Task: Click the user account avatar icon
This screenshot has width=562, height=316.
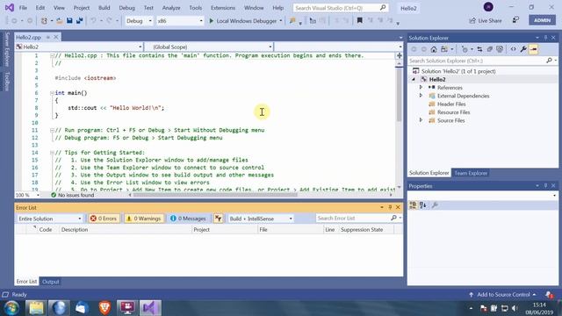Action: coord(488,7)
